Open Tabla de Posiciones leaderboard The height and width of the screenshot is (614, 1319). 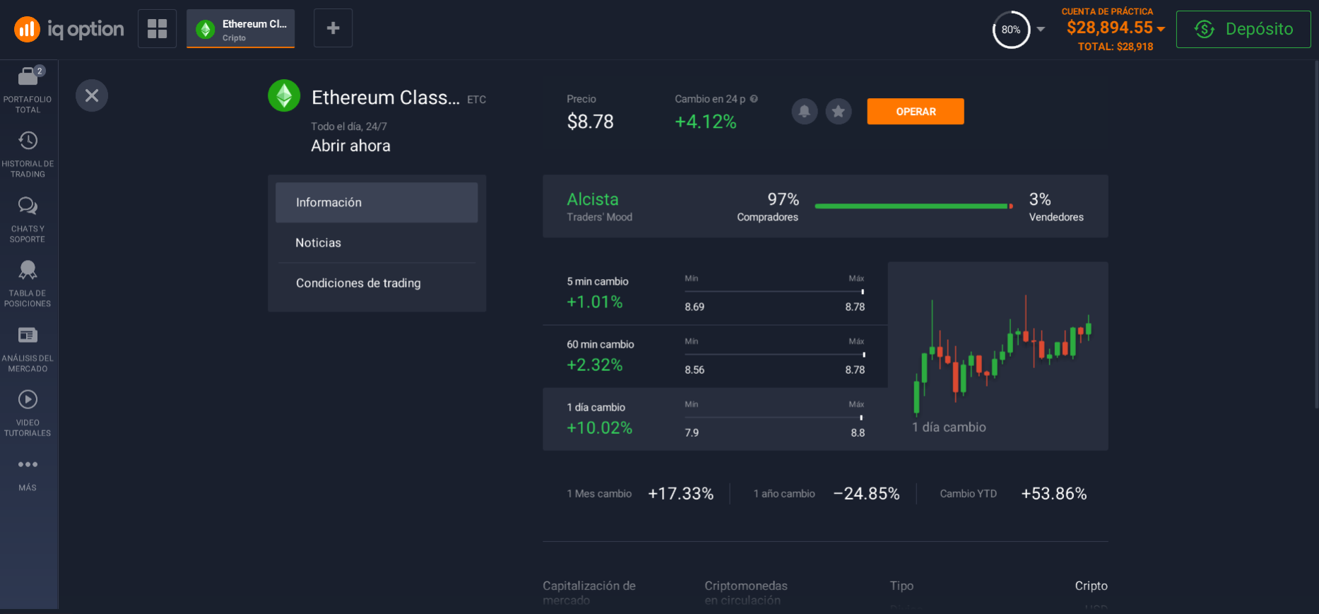coord(28,283)
